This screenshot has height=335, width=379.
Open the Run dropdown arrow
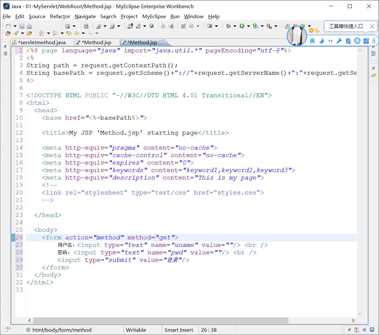(248, 26)
